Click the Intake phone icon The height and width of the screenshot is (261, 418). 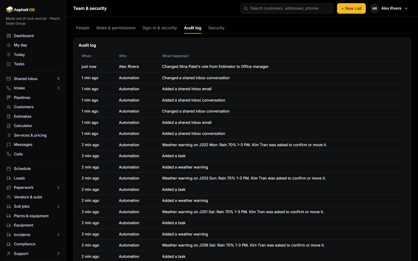pos(9,88)
